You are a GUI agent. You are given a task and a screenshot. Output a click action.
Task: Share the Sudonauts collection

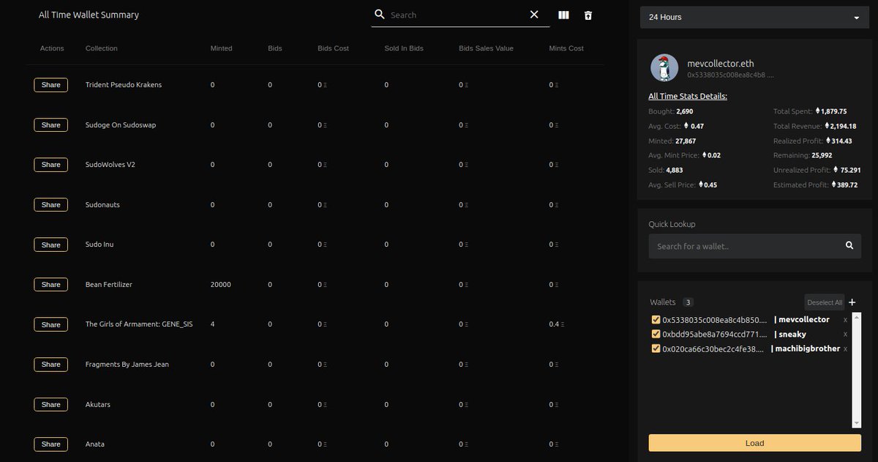[x=51, y=205]
